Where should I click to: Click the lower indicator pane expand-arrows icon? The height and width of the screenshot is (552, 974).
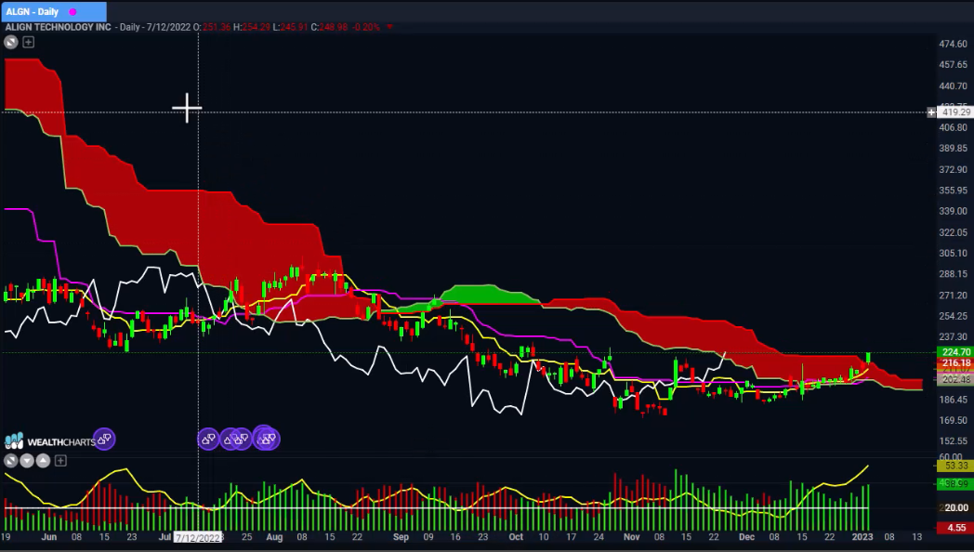[x=10, y=461]
